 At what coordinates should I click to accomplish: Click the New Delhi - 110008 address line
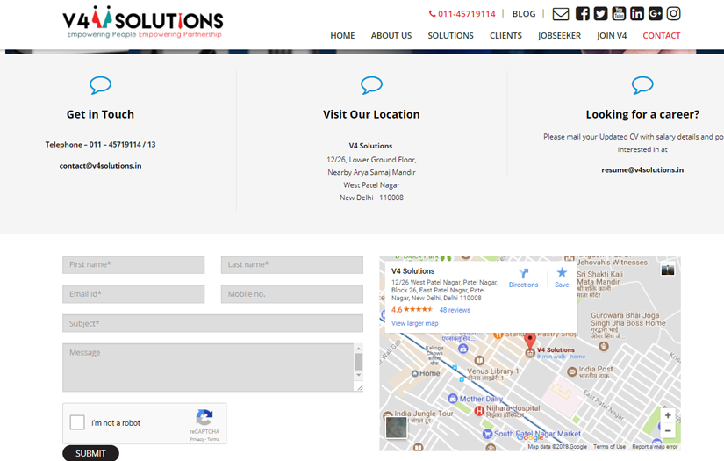pyautogui.click(x=371, y=198)
